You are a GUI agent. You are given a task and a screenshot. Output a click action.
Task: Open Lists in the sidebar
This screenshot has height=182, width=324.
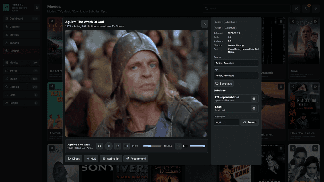[x=21, y=95]
